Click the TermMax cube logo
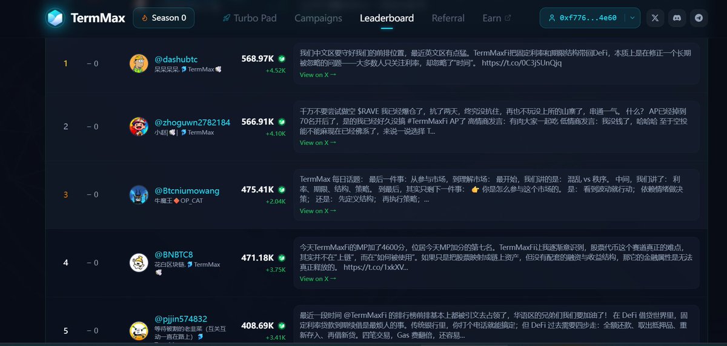Image resolution: width=727 pixels, height=346 pixels. point(55,18)
